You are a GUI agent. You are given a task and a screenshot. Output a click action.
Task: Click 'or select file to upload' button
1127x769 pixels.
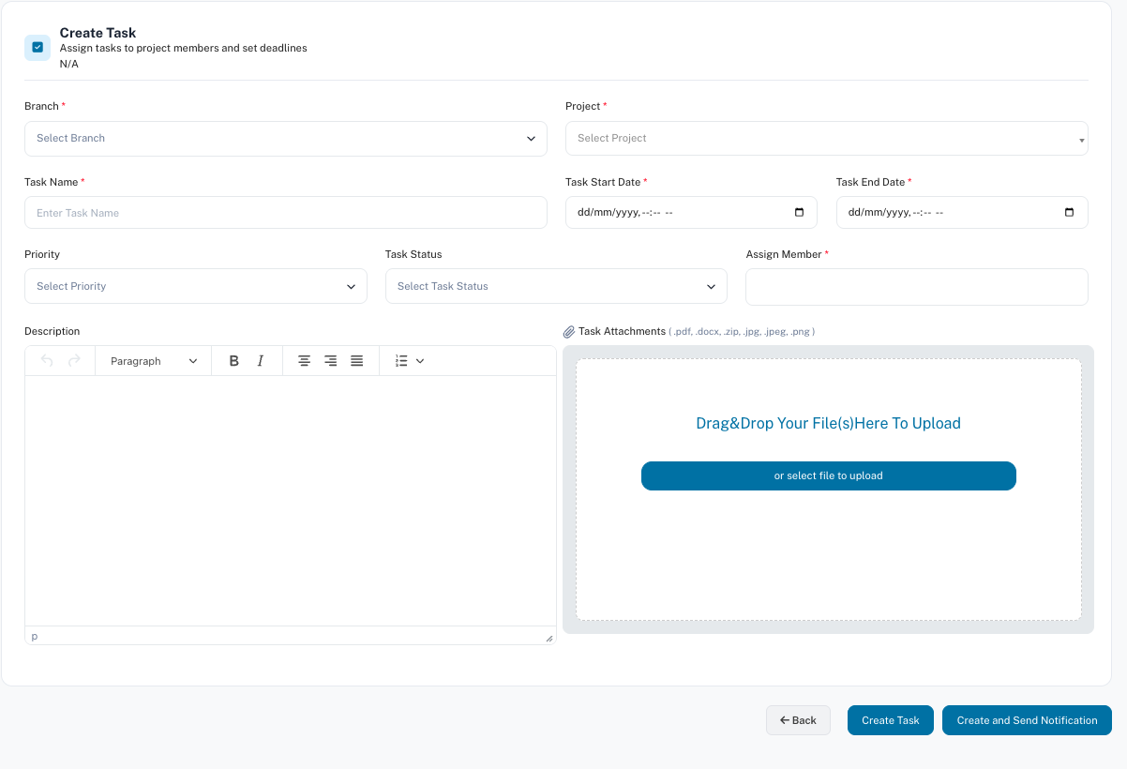point(828,475)
